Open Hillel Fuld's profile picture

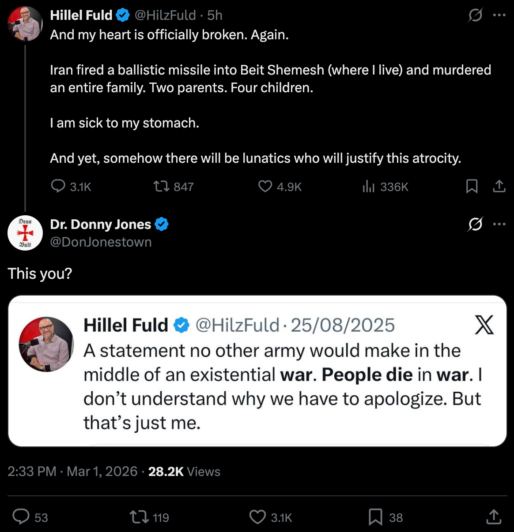click(x=25, y=24)
